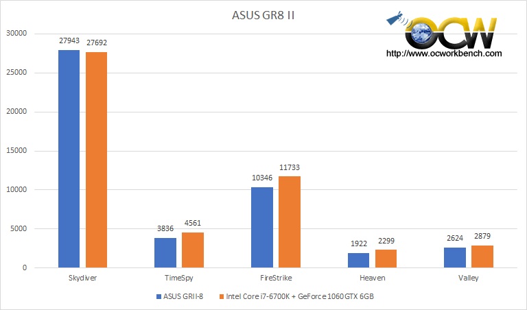Select the data label 2879
The width and height of the screenshot is (527, 310).
(x=482, y=236)
